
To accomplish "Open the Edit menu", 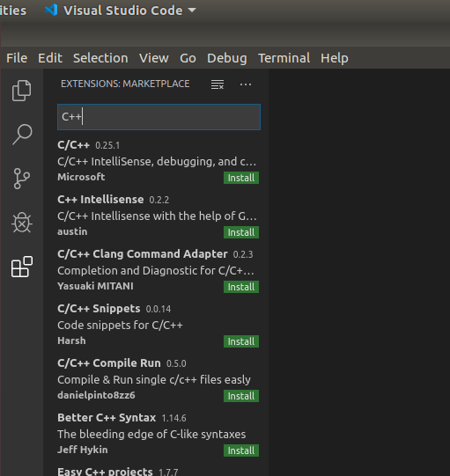I will 50,58.
